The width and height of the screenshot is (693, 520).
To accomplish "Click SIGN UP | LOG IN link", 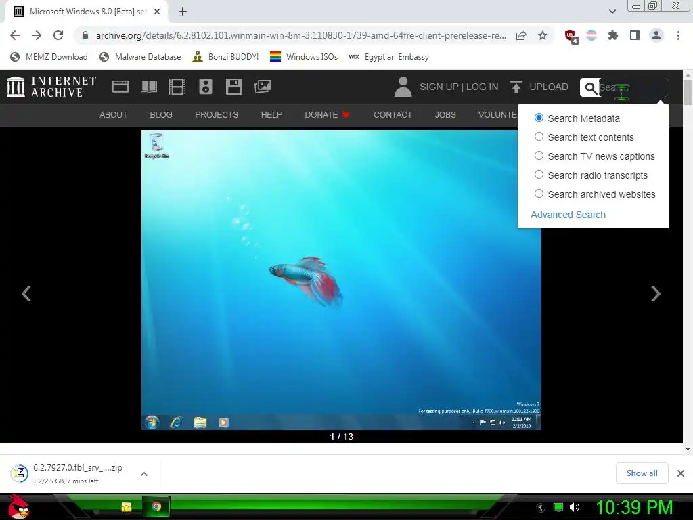I will click(459, 87).
